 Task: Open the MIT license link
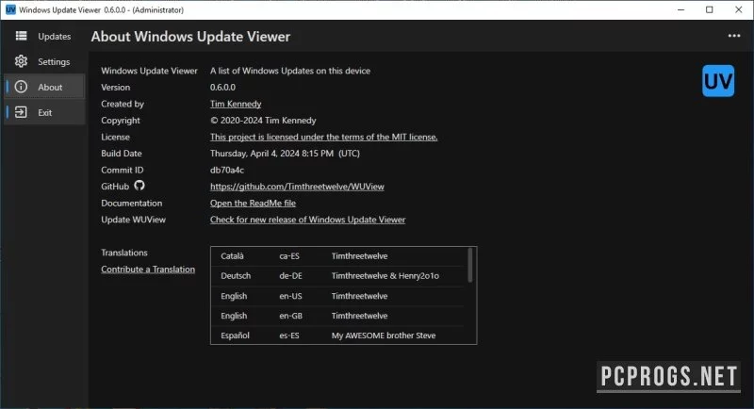pyautogui.click(x=323, y=137)
